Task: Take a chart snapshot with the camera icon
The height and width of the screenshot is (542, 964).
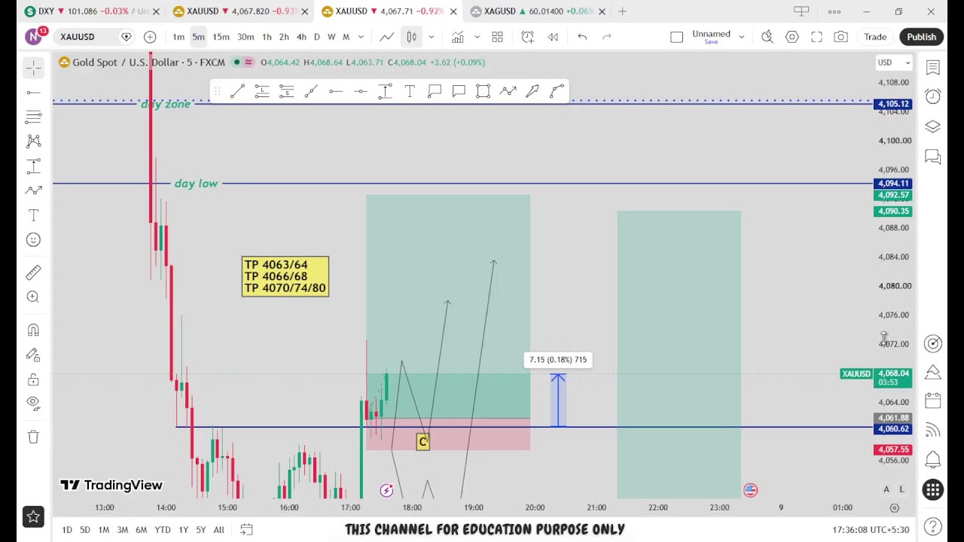Action: click(841, 37)
